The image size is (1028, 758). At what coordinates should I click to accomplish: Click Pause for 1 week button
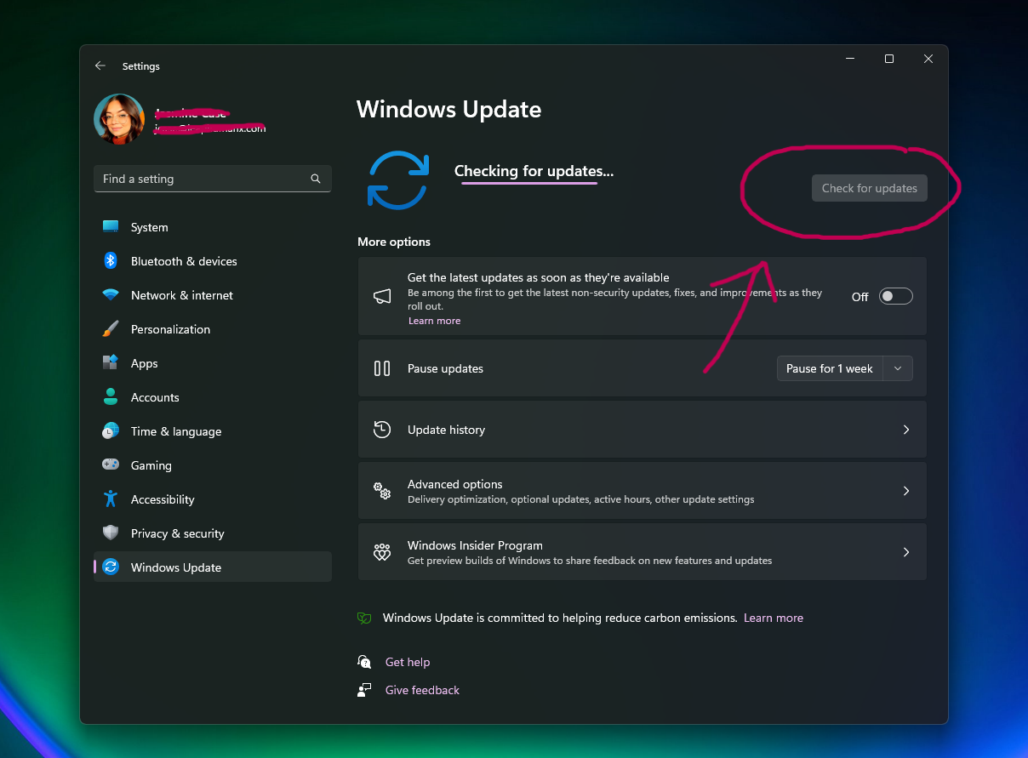(x=830, y=368)
